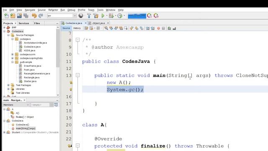Collapse the finalize method fold marker

77,146
